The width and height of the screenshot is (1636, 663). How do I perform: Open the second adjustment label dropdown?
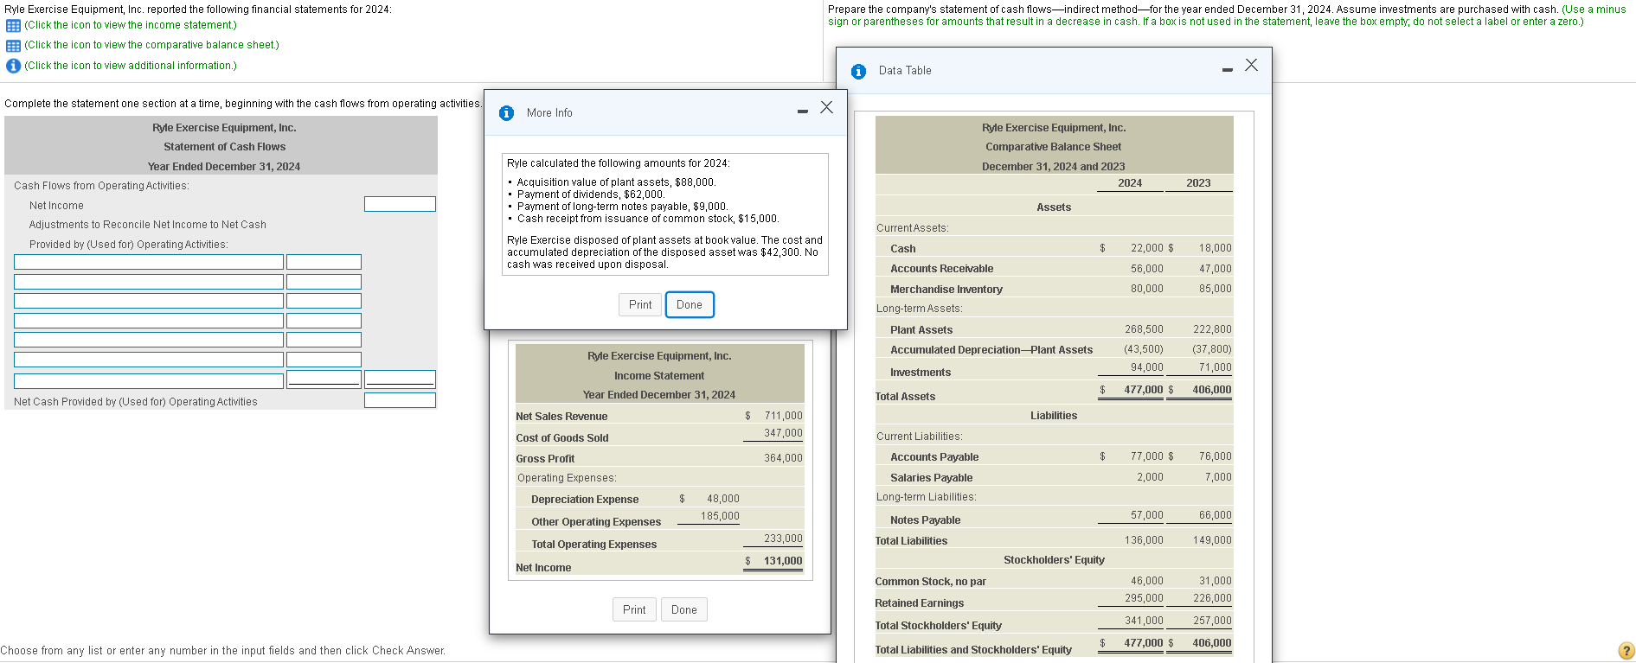click(149, 282)
